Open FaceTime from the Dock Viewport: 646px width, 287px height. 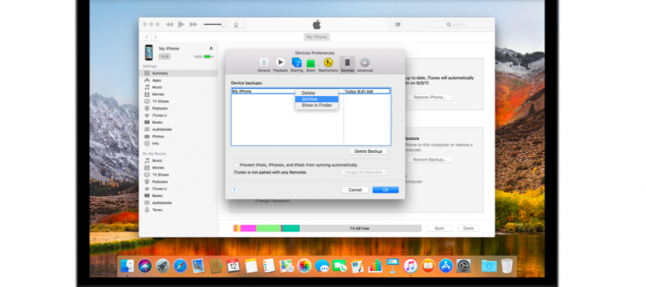(x=340, y=266)
